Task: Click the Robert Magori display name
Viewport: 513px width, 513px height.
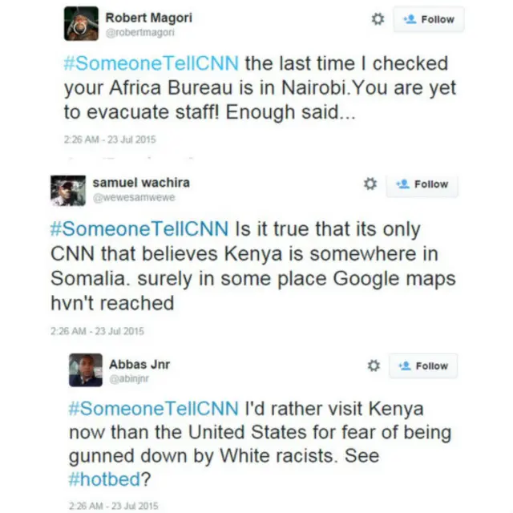Action: [149, 17]
